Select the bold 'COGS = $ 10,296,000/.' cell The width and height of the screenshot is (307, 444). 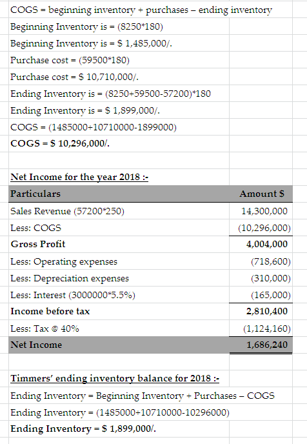point(60,143)
